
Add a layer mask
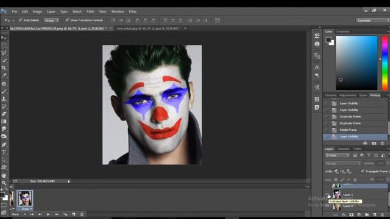(351, 215)
